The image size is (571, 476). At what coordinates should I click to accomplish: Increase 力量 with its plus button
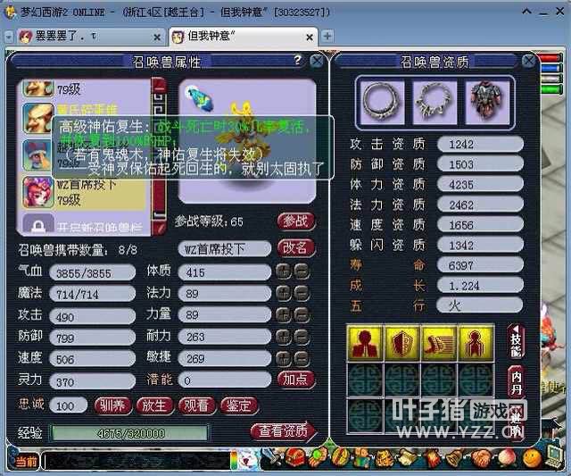284,315
